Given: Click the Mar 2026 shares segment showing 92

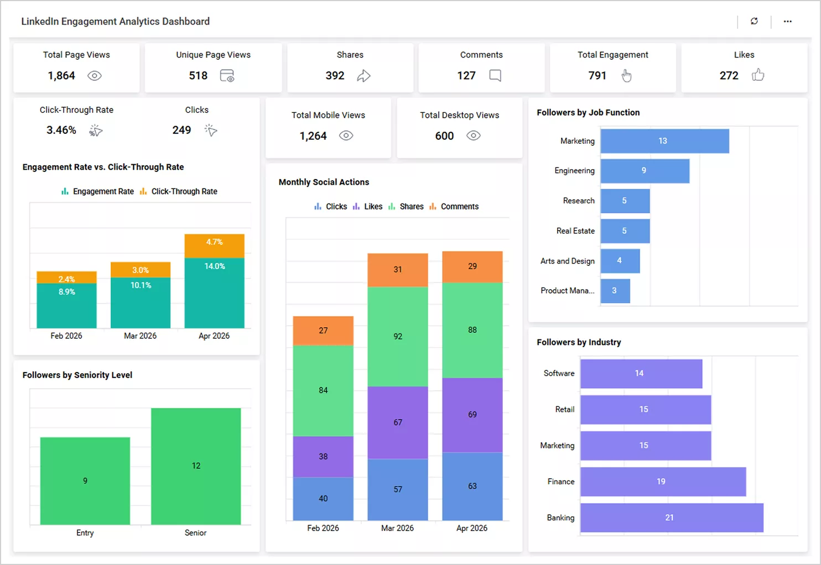Looking at the screenshot, I should tap(398, 337).
